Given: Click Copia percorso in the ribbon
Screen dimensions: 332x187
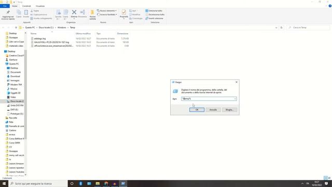Looking at the screenshot, I should [x=39, y=15].
